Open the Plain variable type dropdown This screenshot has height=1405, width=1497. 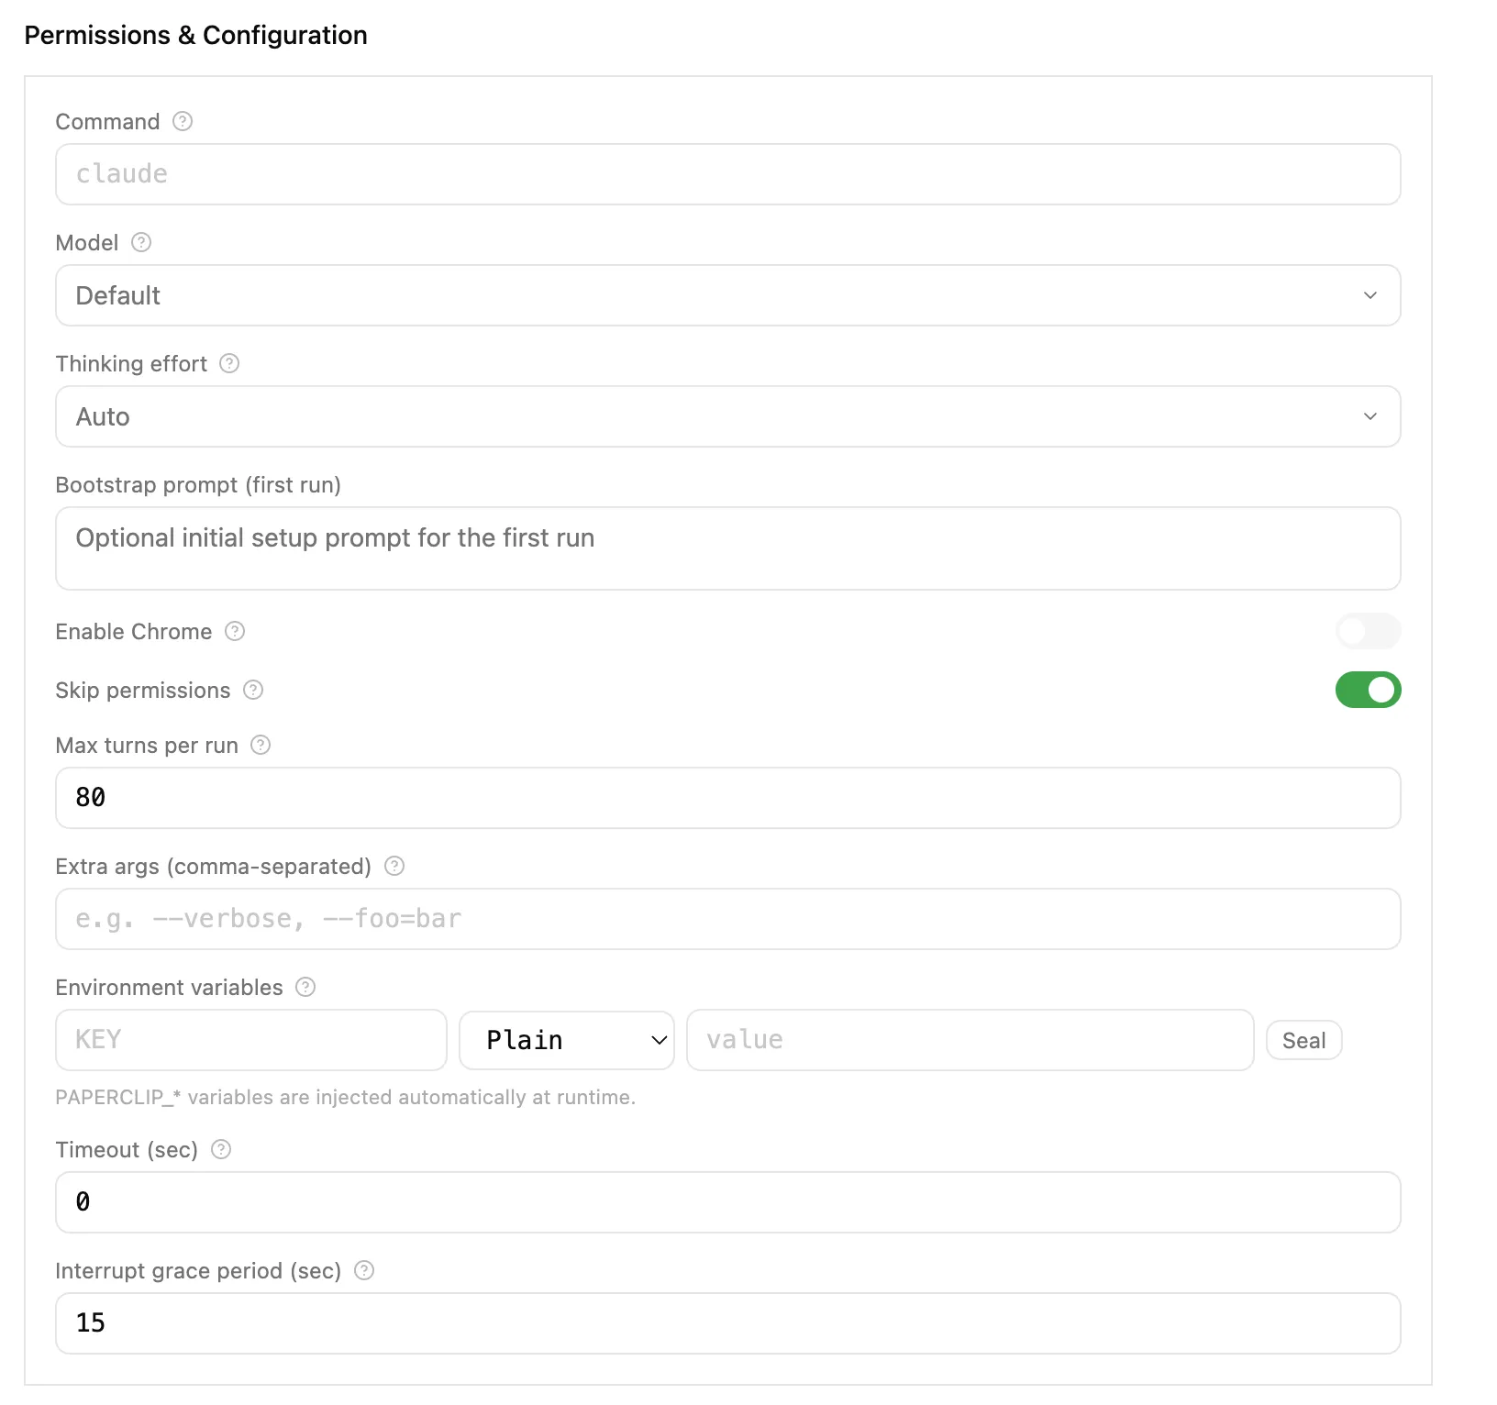coord(566,1040)
